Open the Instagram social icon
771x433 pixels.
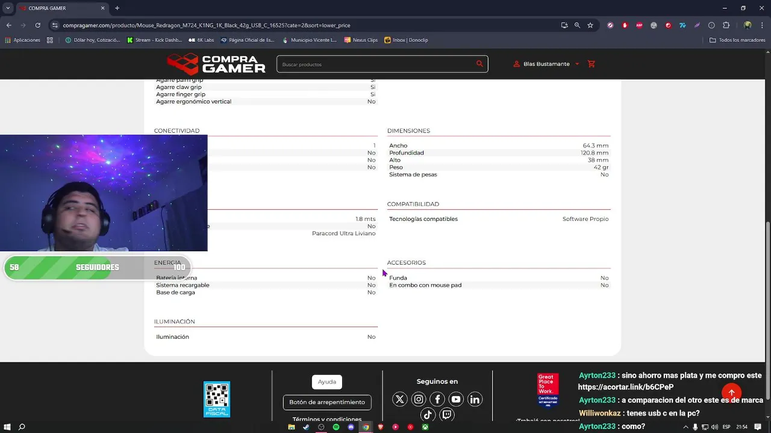[419, 399]
